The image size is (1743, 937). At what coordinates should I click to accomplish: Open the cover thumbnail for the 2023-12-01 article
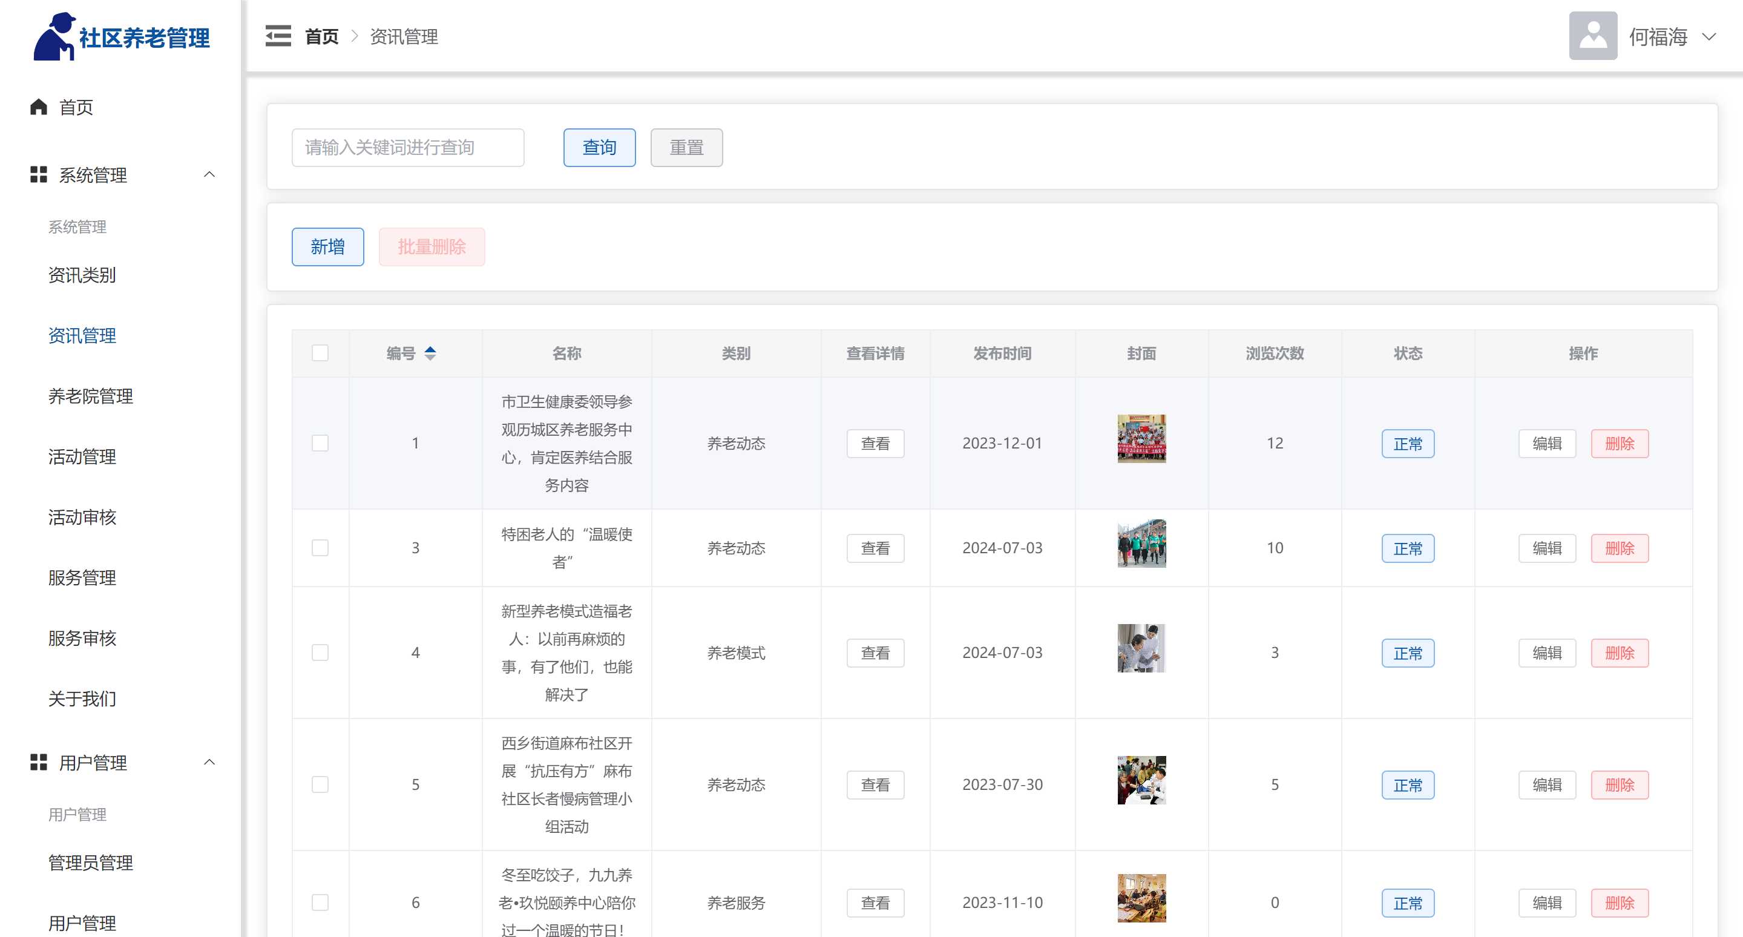pos(1141,438)
